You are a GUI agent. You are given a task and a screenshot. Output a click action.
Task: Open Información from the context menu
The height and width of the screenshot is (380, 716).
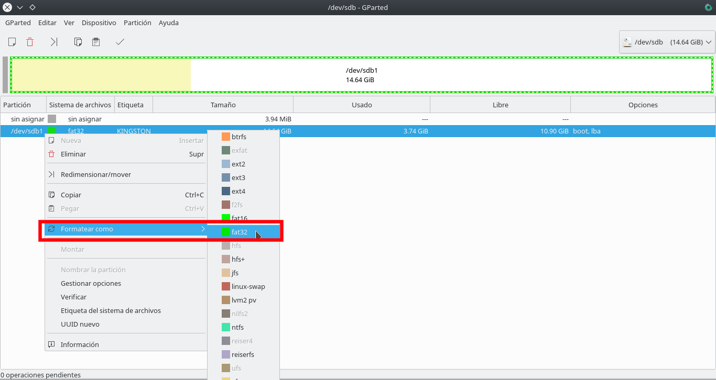126,344
